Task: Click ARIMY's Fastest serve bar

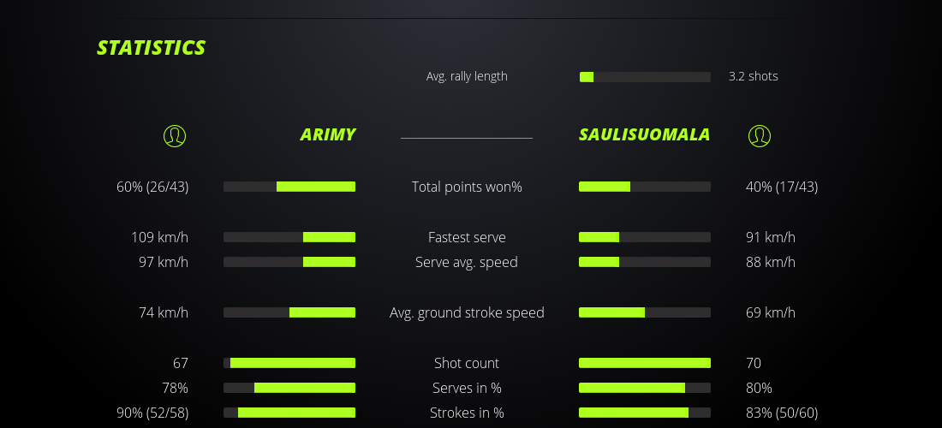Action: (289, 237)
